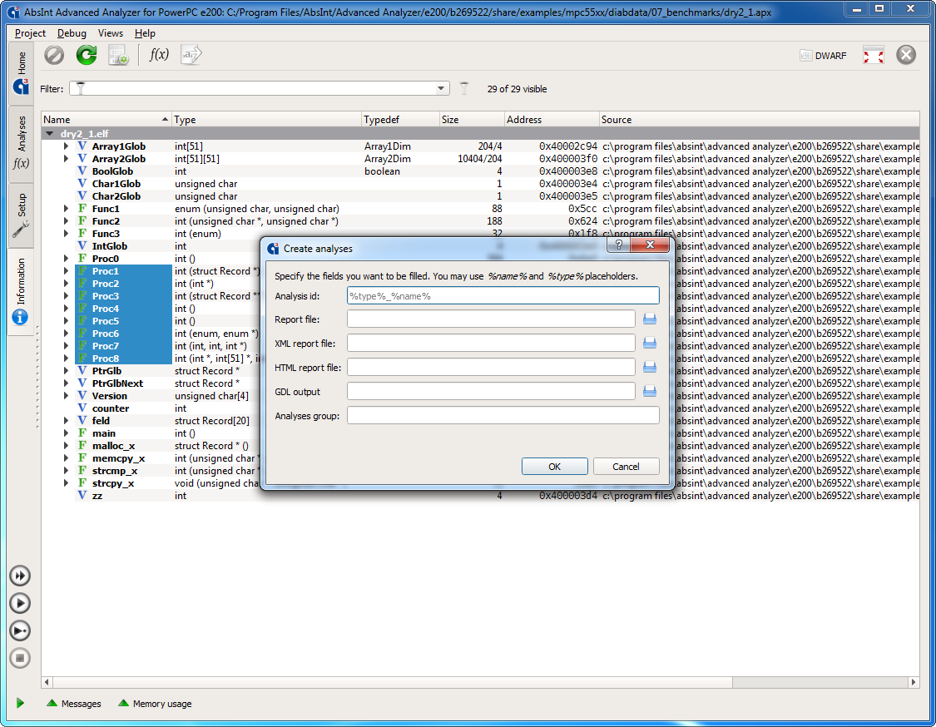This screenshot has height=727, width=936.
Task: Browse for XML report file with disk icon
Action: point(650,344)
